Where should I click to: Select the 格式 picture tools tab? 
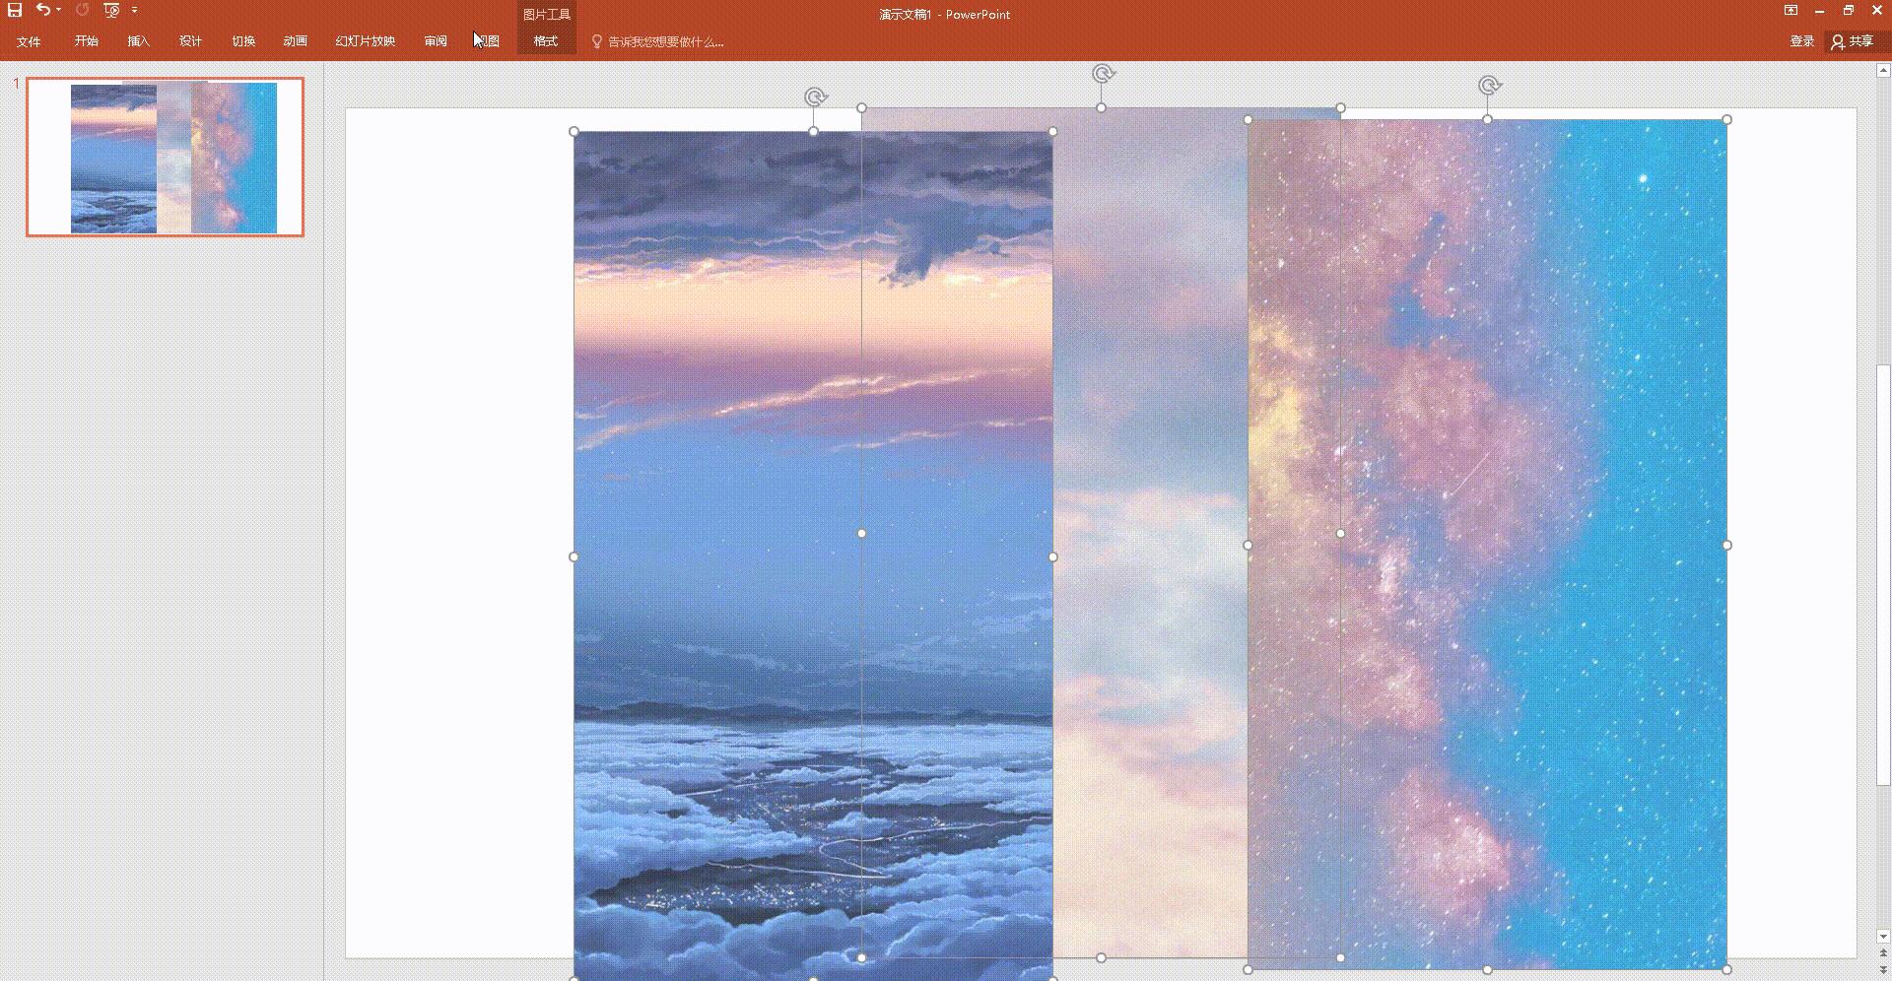pos(546,41)
